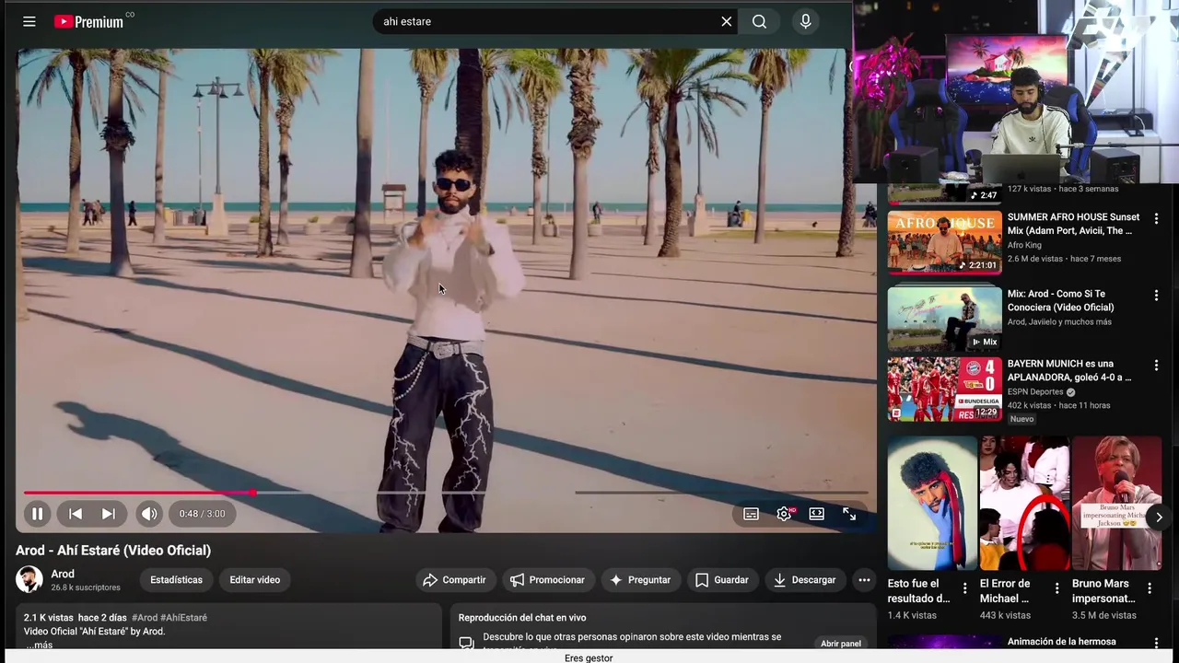Clear the search text with X
The image size is (1179, 663).
click(726, 21)
